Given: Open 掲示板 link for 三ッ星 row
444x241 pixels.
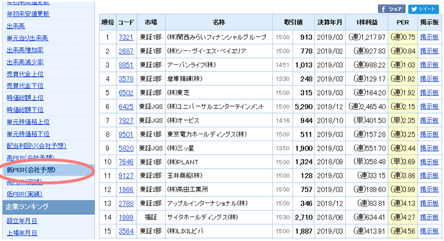Looking at the screenshot, I should 429,148.
